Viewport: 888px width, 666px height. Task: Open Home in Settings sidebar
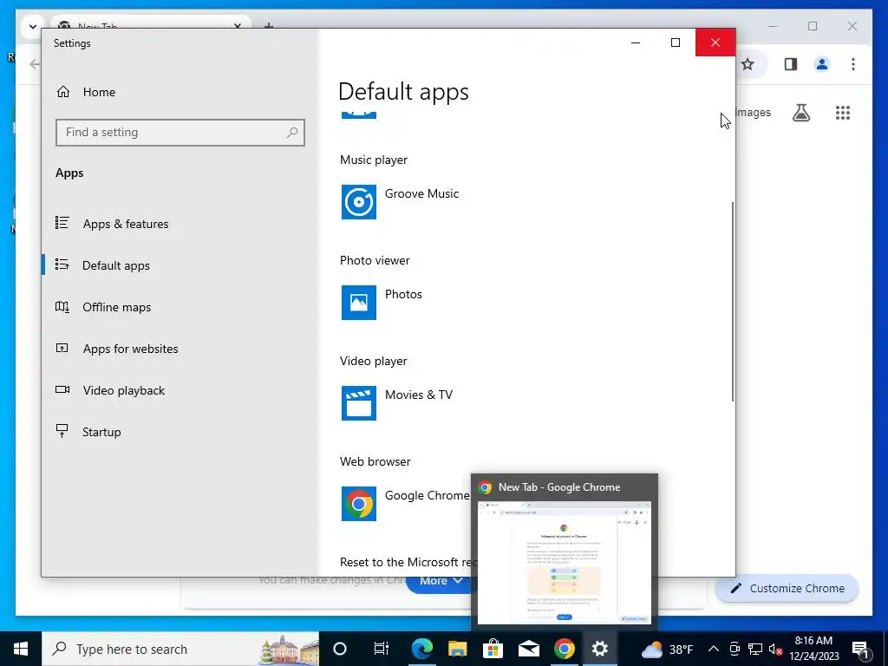[x=86, y=92]
